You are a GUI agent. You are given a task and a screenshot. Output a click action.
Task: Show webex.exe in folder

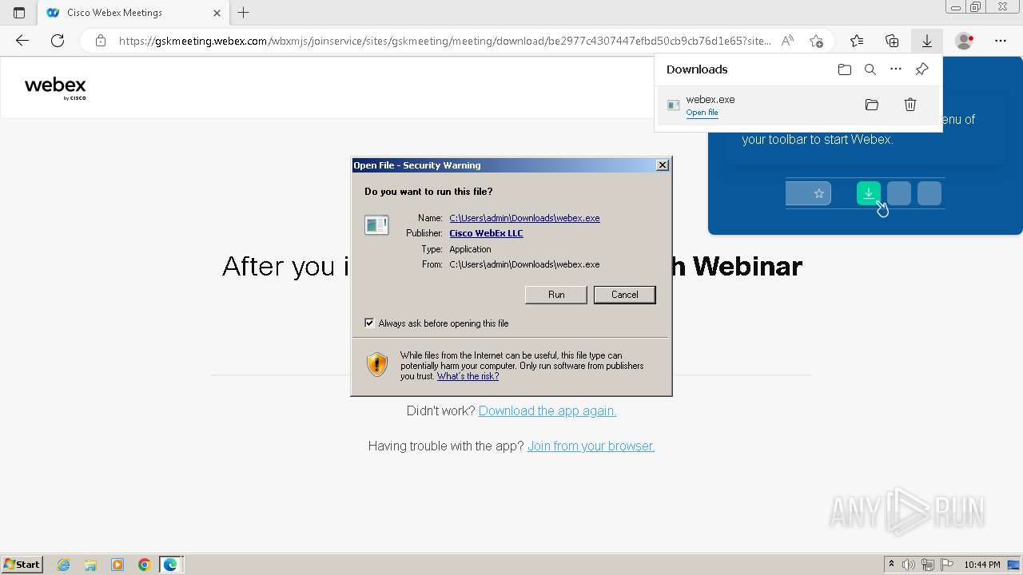pos(872,105)
